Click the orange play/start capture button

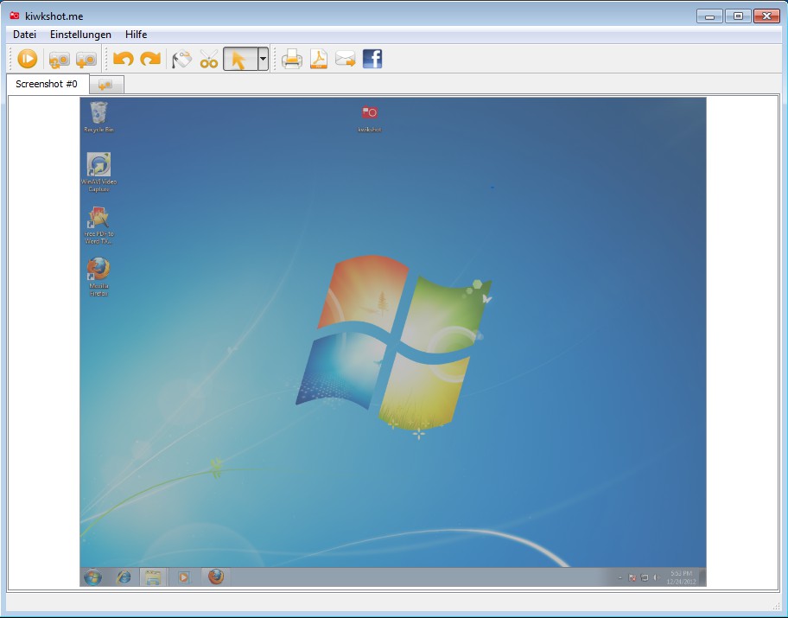(x=27, y=59)
